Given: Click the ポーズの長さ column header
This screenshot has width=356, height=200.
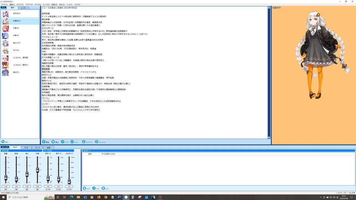Looking at the screenshot, I should 108,154.
